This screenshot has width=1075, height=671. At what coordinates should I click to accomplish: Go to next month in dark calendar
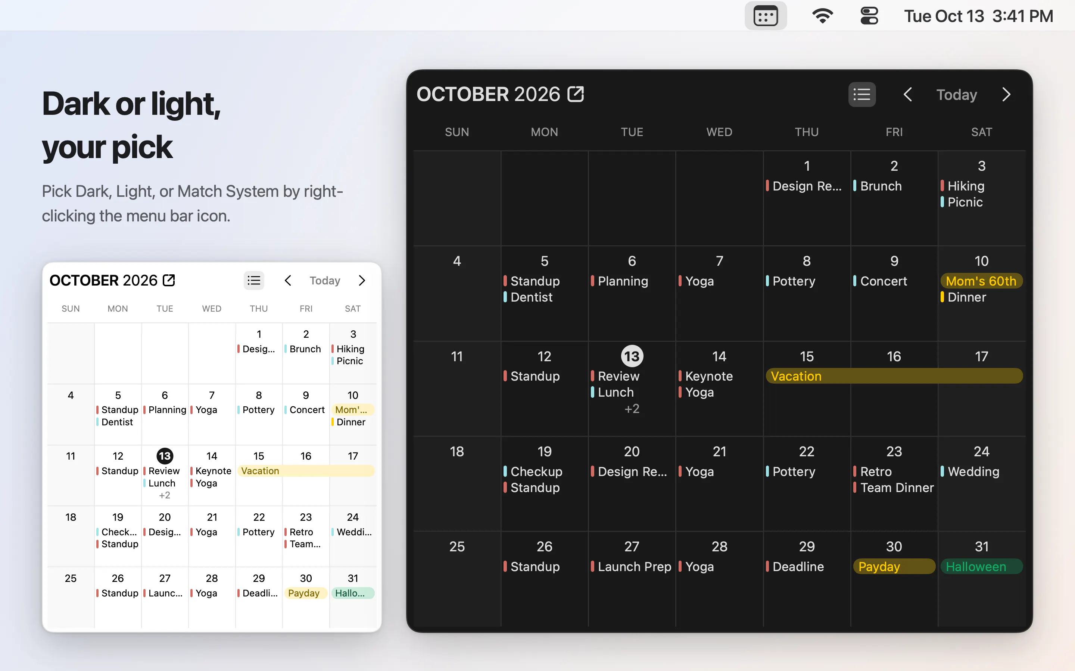click(1006, 95)
